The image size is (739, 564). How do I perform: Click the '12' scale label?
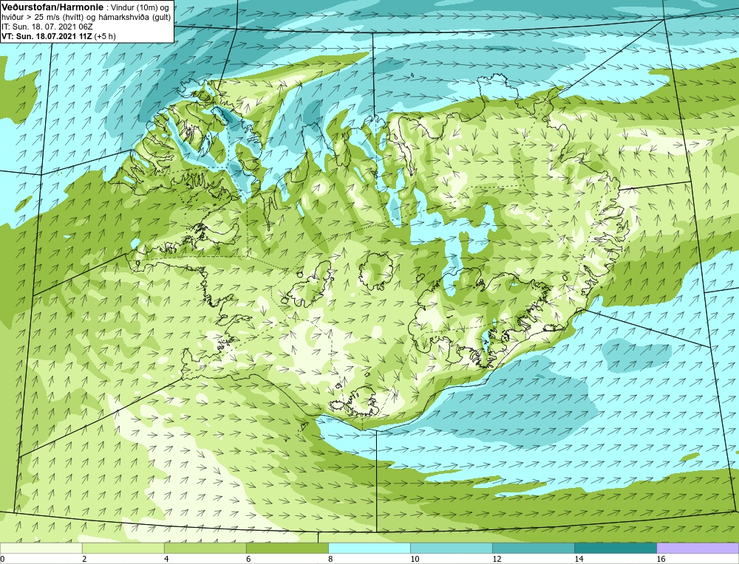pyautogui.click(x=497, y=559)
